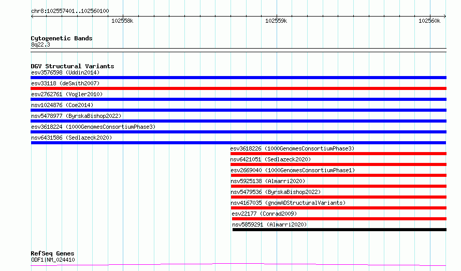Click the ruler's left arrowhead
Image resolution: width=461 pixels, height=271 pixels.
click(32, 17)
